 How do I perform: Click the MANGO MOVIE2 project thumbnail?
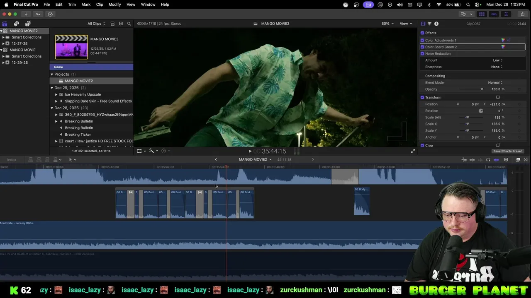click(x=71, y=47)
